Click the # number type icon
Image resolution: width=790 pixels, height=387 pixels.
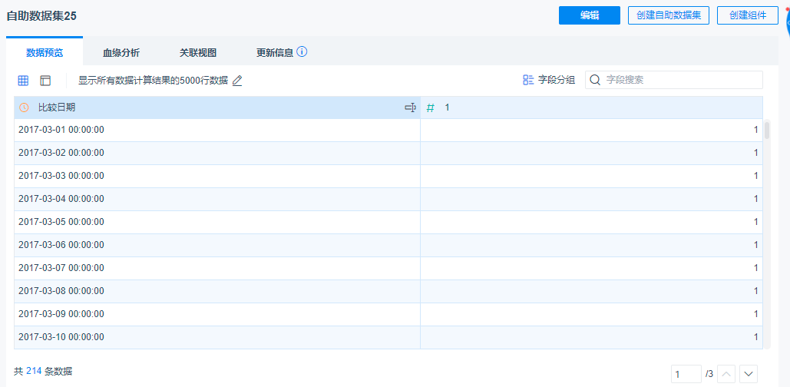point(431,108)
